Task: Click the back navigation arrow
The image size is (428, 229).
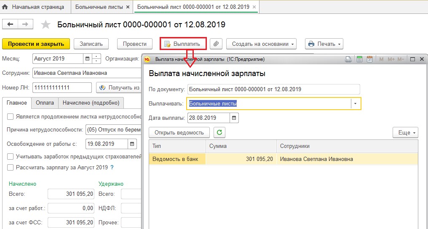Action: click(x=10, y=25)
